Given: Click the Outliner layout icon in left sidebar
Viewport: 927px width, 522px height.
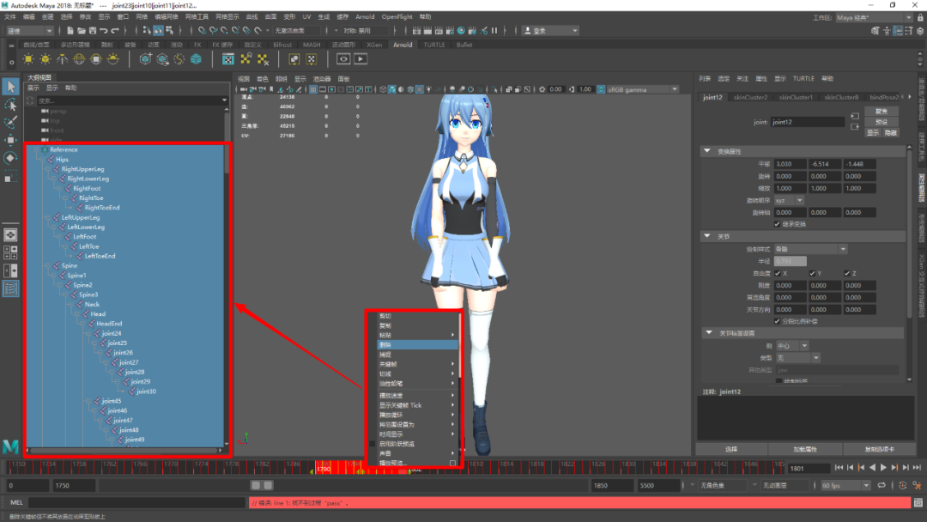Looking at the screenshot, I should click(10, 288).
